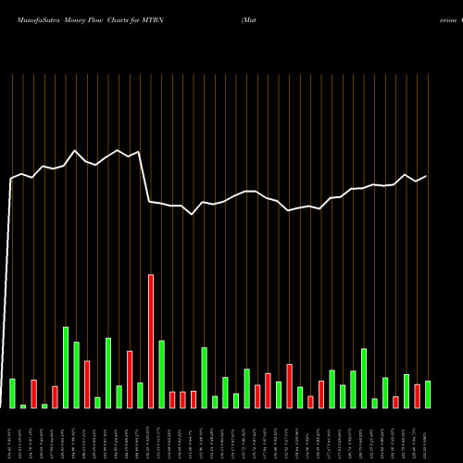
Task: Click the "Charts for" words in the title
Action: click(x=123, y=20)
